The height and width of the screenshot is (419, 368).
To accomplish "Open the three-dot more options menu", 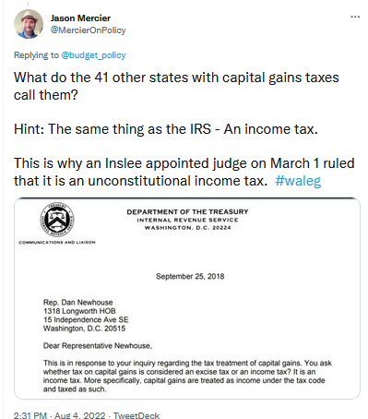I will click(x=355, y=17).
